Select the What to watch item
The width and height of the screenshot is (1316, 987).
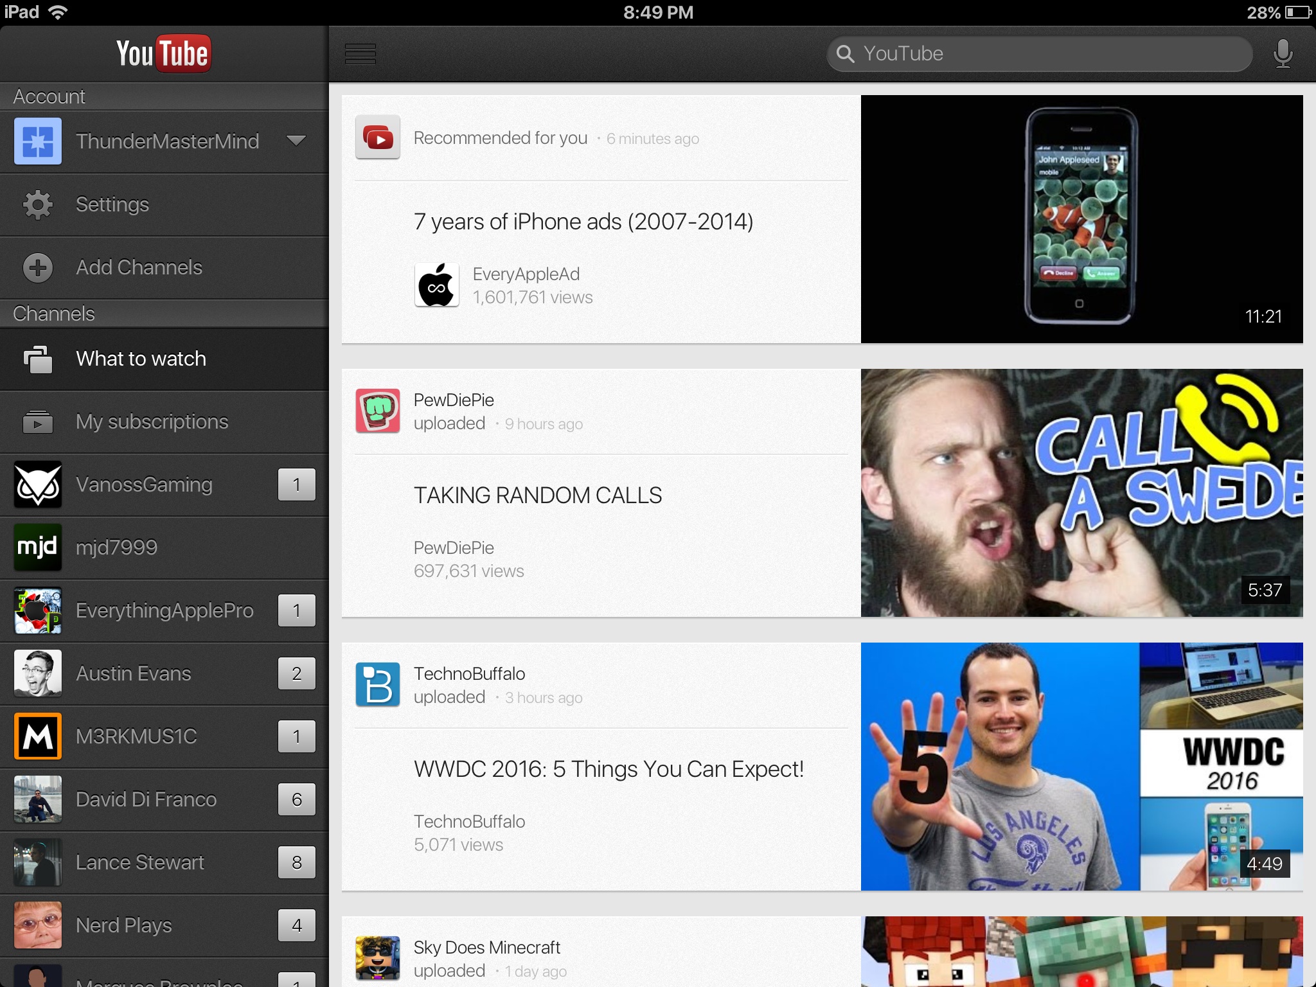141,359
